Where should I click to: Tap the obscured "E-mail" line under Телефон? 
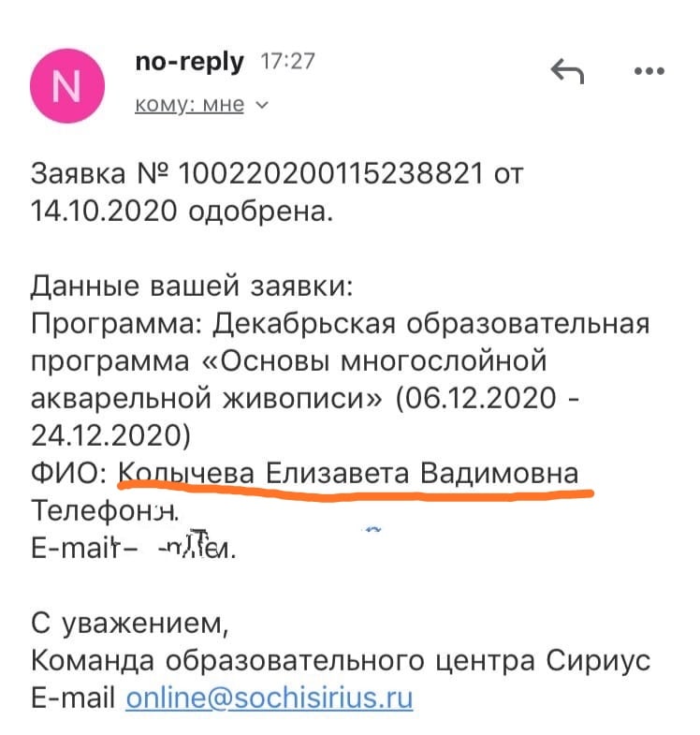pos(129,549)
